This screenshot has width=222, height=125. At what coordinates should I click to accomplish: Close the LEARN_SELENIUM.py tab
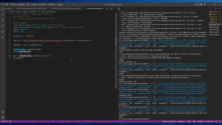(x=103, y=8)
